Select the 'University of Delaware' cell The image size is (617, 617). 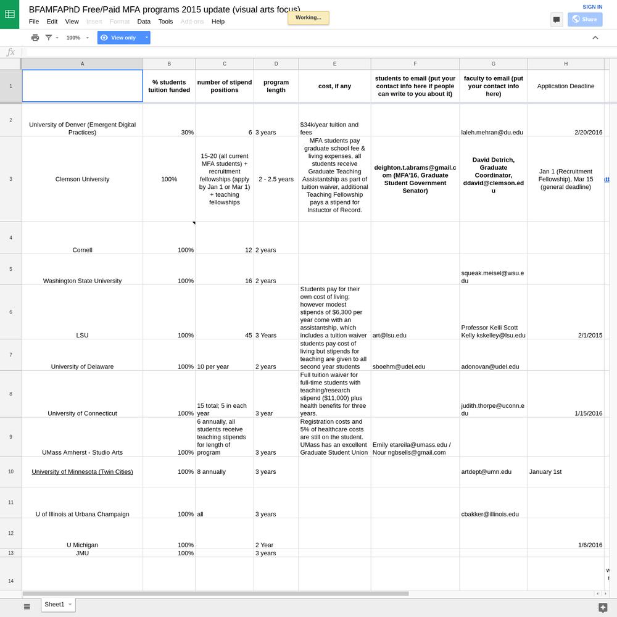[x=82, y=355]
